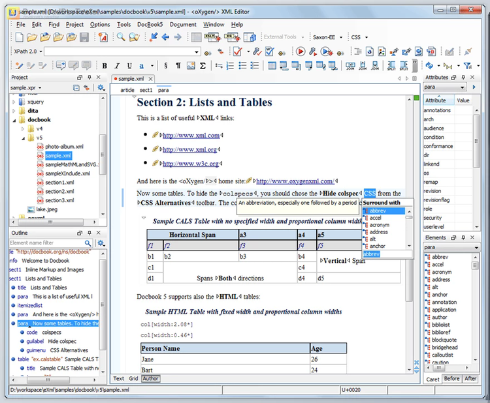Open the DocBook5 menu
The width and height of the screenshot is (490, 403).
(150, 24)
